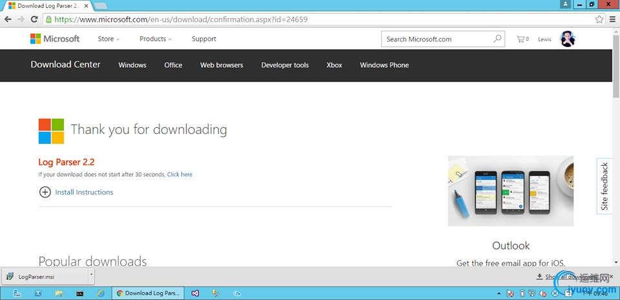Image resolution: width=620 pixels, height=300 pixels.
Task: Click the Chrome user profile button in title bar
Action: (x=566, y=4)
